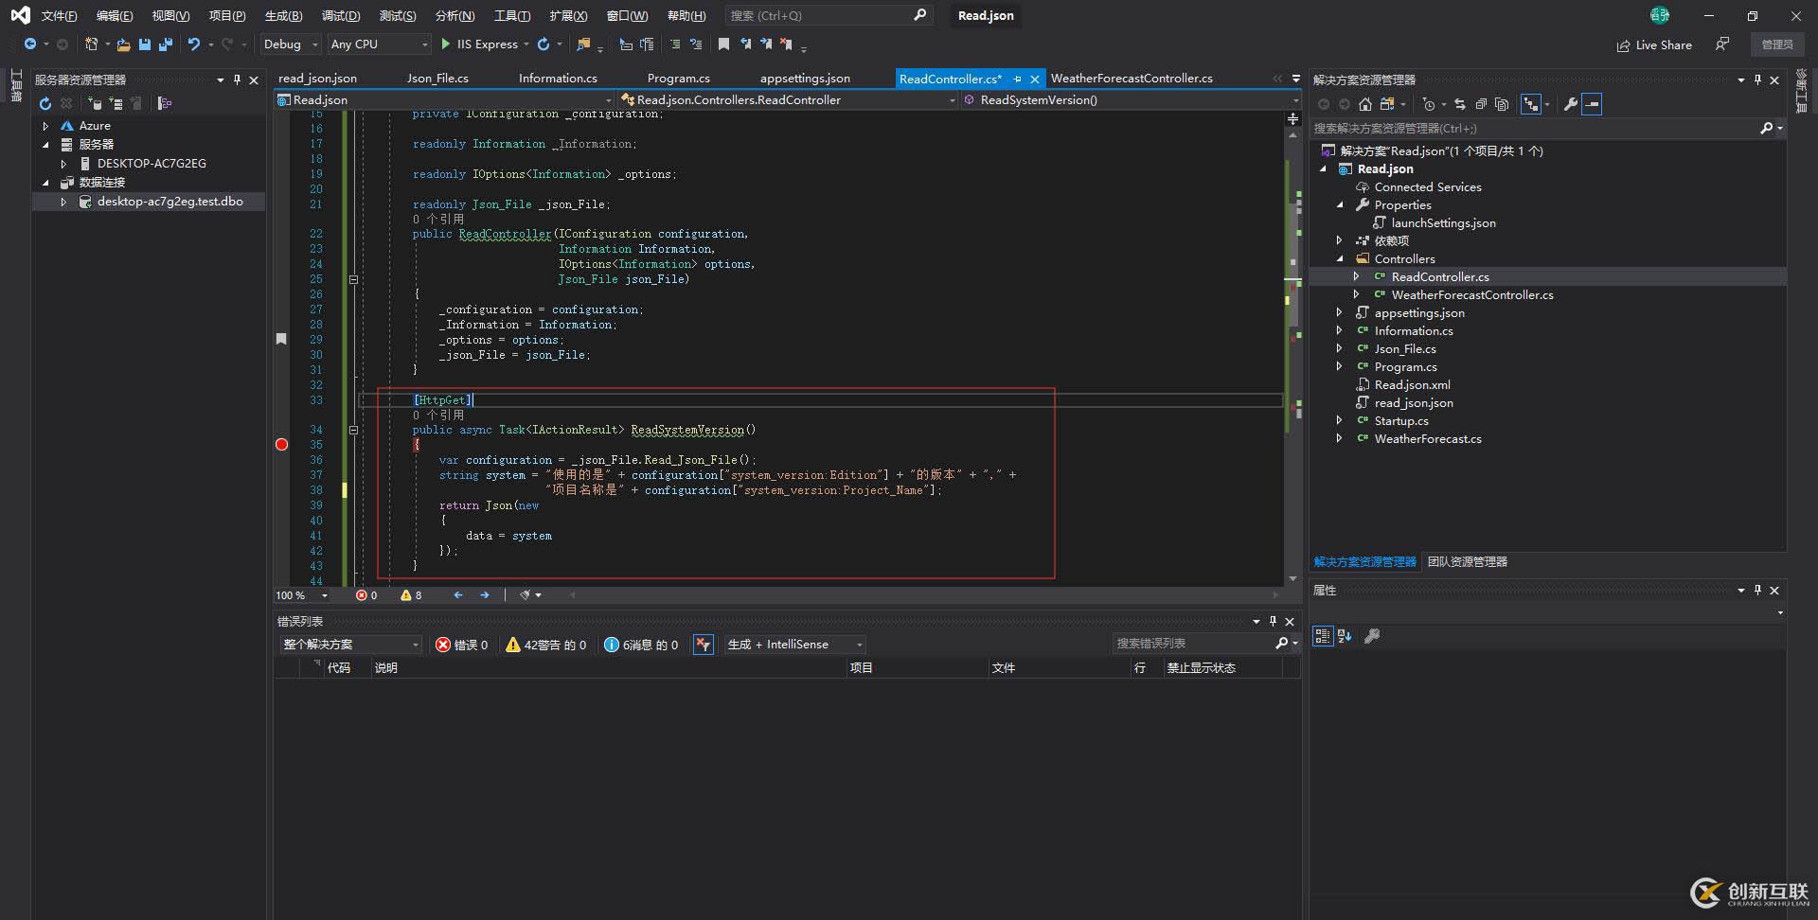Sync Solution Explorer with active document
This screenshot has height=920, width=1818.
click(1459, 104)
